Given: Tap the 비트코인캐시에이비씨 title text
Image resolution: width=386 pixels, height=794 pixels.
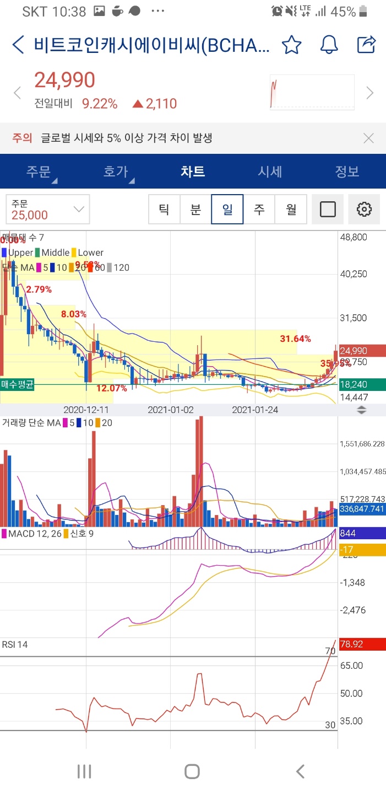Looking at the screenshot, I should [152, 45].
